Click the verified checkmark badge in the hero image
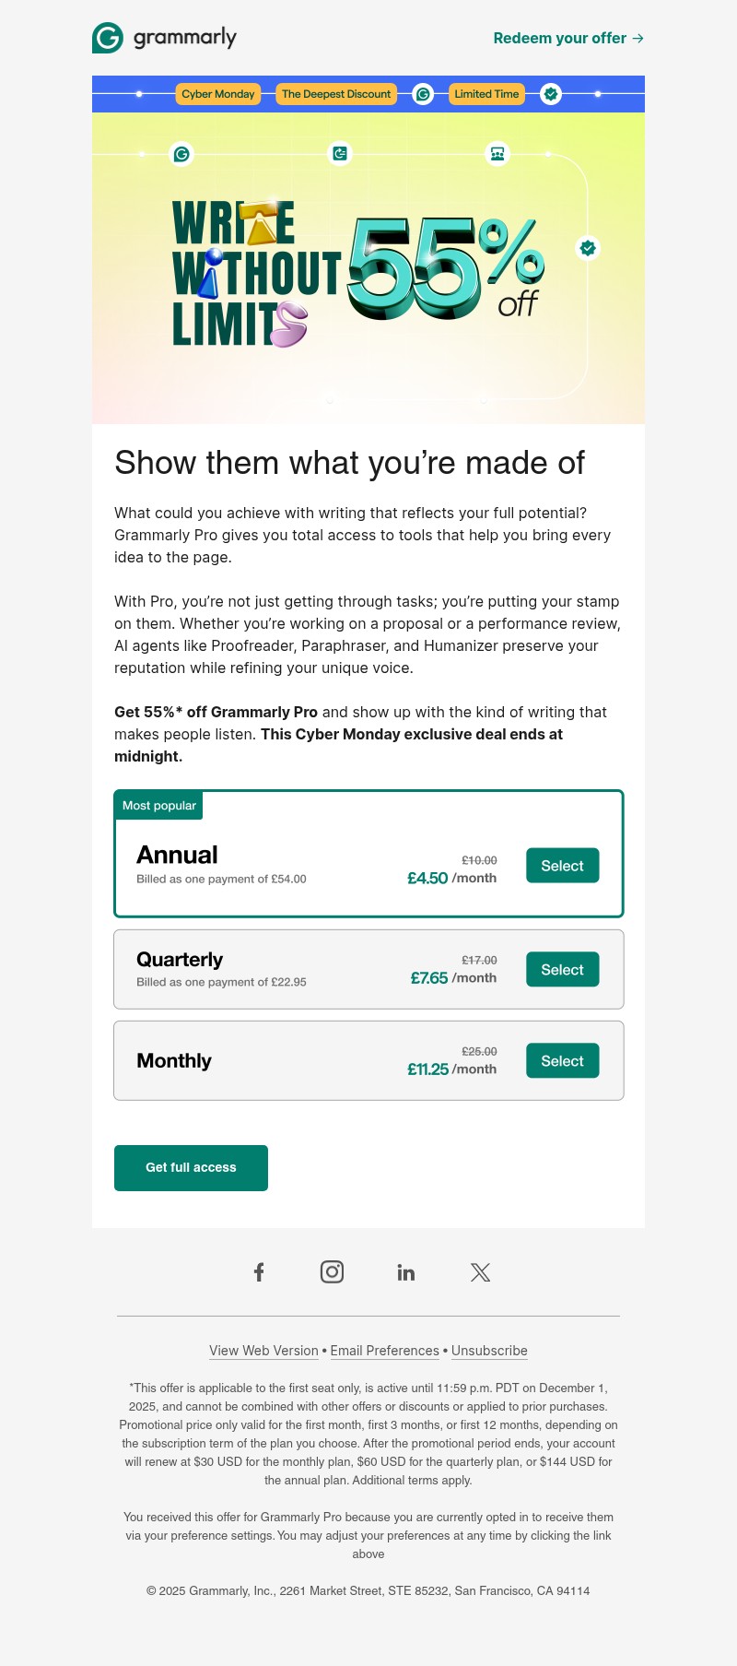737x1666 pixels. [588, 248]
